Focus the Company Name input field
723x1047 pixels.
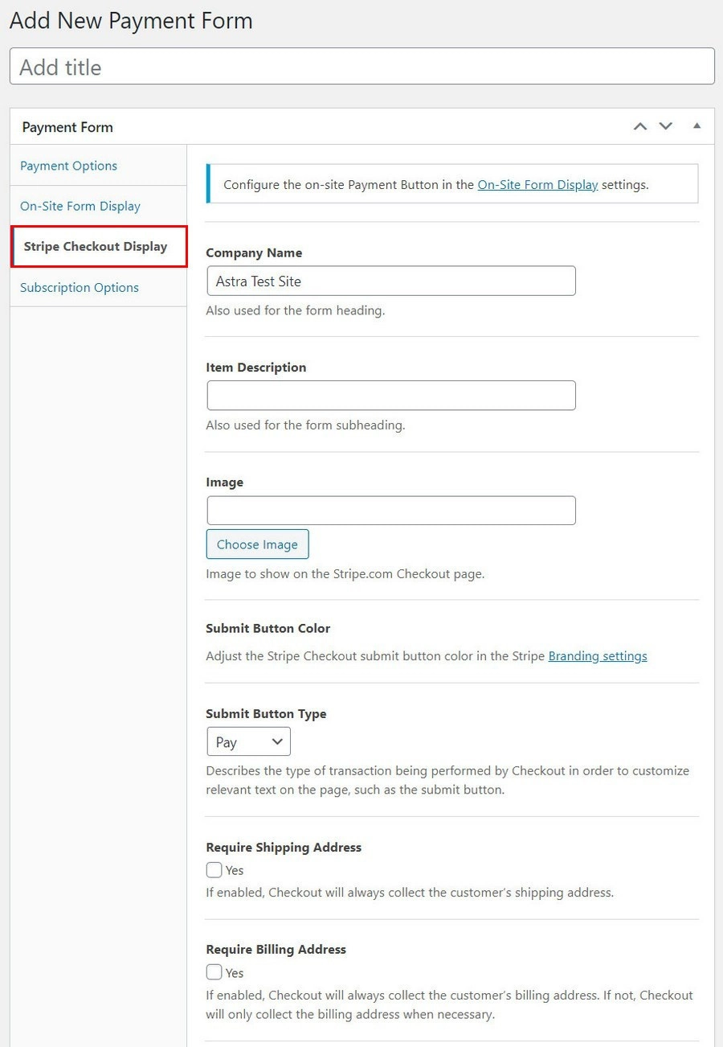click(x=391, y=281)
